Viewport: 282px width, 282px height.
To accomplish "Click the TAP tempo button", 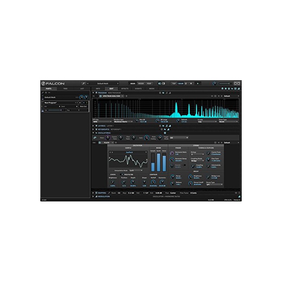I will click(174, 83).
